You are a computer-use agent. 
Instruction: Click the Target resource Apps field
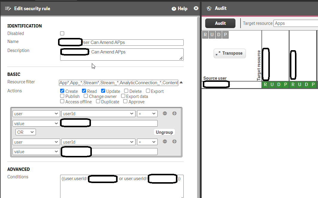[x=296, y=23]
